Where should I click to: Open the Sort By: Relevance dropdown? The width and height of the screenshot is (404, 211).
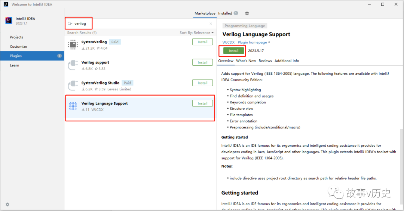coord(197,33)
